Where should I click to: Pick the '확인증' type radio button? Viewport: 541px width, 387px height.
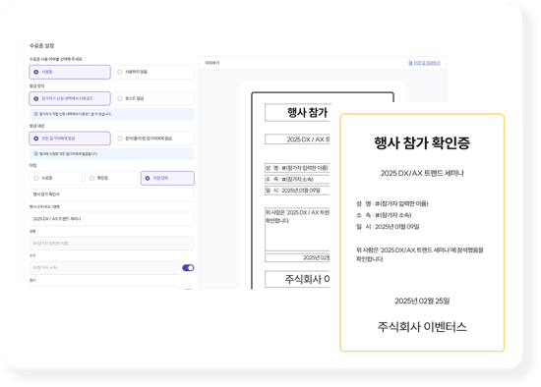[x=112, y=178]
